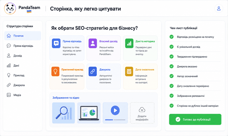This screenshot has height=136, width=228.
Task: Toggle 'Сторінка не дублює інший матеріал' check
Action: [x=172, y=106]
